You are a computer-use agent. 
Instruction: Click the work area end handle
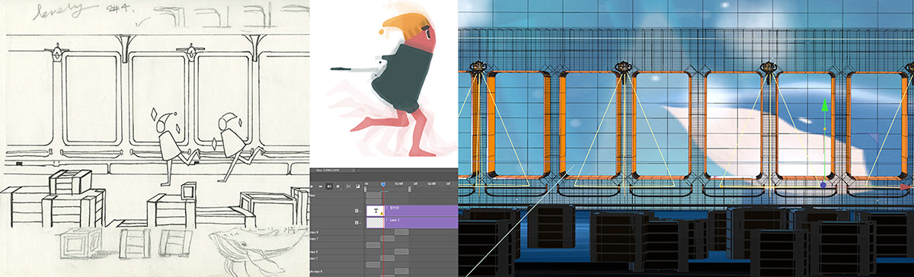click(410, 189)
